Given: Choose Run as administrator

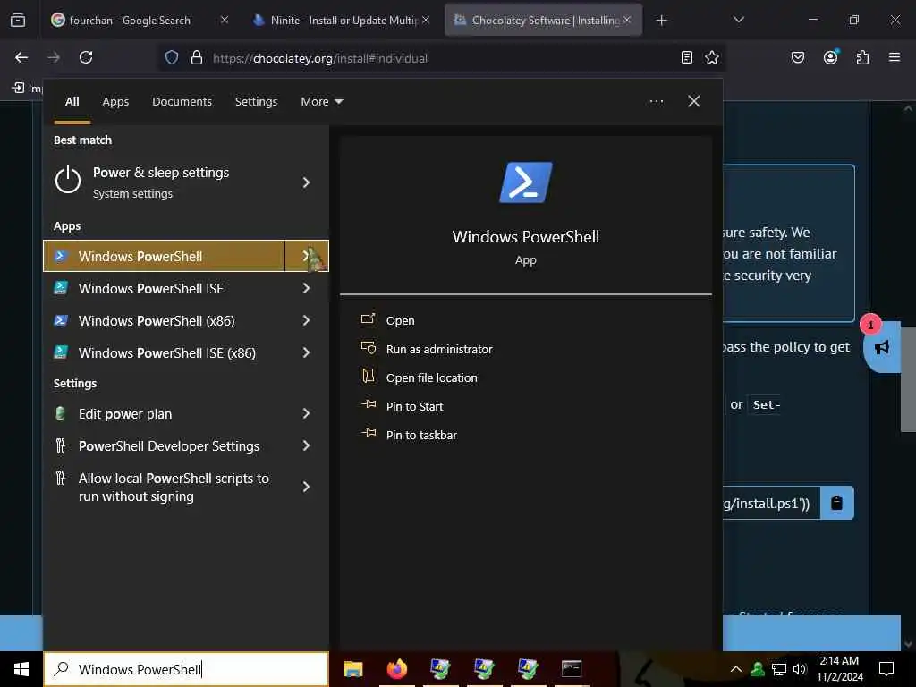Looking at the screenshot, I should tap(439, 350).
